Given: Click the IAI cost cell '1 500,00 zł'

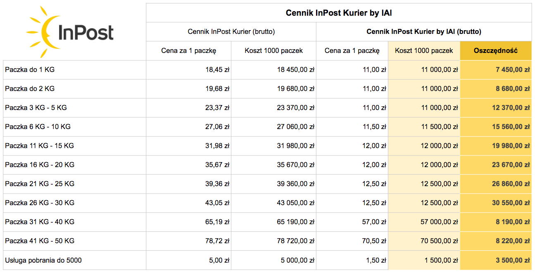Looking at the screenshot, I should [x=424, y=260].
